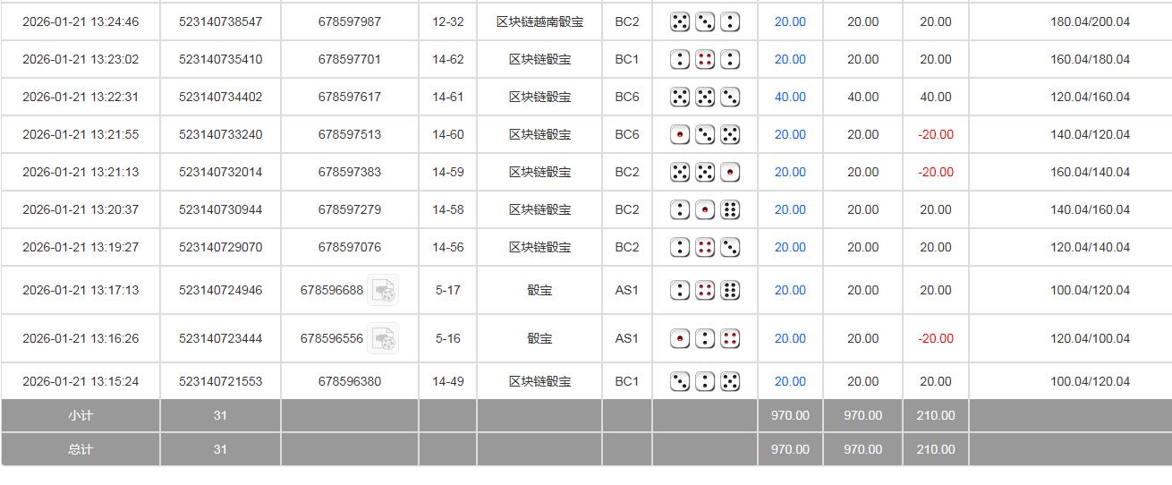Select the 区块链越南骰宝 game name cell
The height and width of the screenshot is (485, 1172).
coord(539,21)
